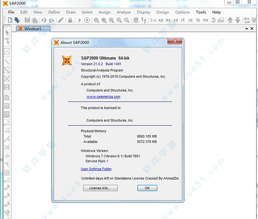The width and height of the screenshot is (258, 219).
Task: Switch to the xz plane view
Action: 168,20
